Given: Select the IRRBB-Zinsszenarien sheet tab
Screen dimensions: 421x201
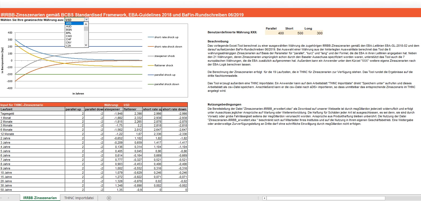Looking at the screenshot, I should pos(40,198).
